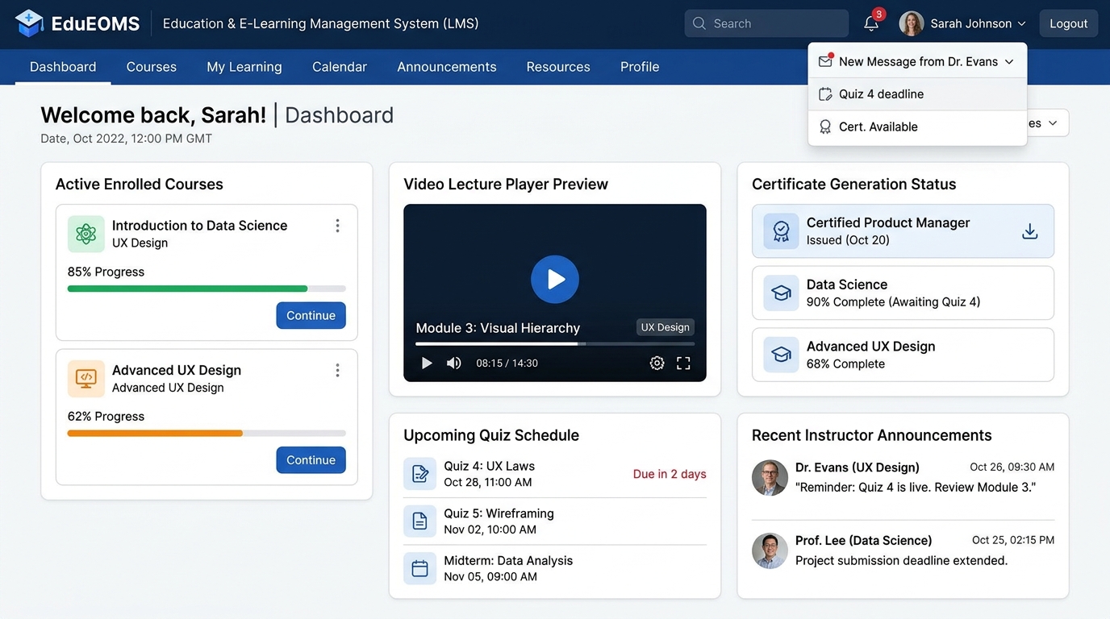Image resolution: width=1110 pixels, height=619 pixels.
Task: Click Quiz 5: Wireframing title
Action: 499,513
